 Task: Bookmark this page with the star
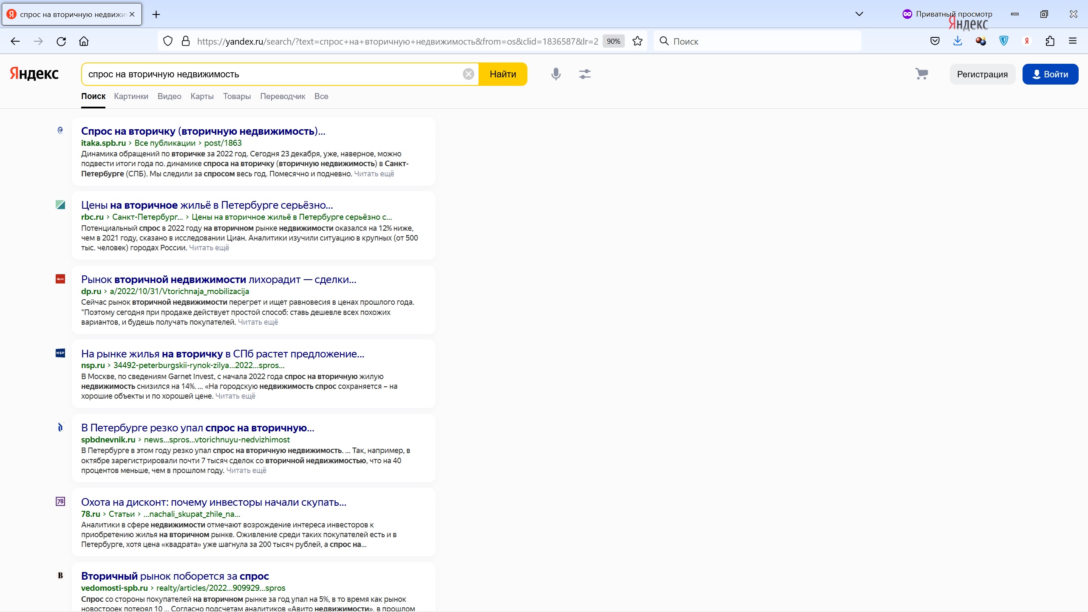[637, 41]
